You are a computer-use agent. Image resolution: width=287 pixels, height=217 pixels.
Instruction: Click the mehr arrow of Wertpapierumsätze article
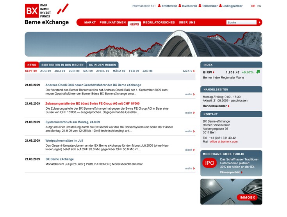pyautogui.click(x=194, y=150)
